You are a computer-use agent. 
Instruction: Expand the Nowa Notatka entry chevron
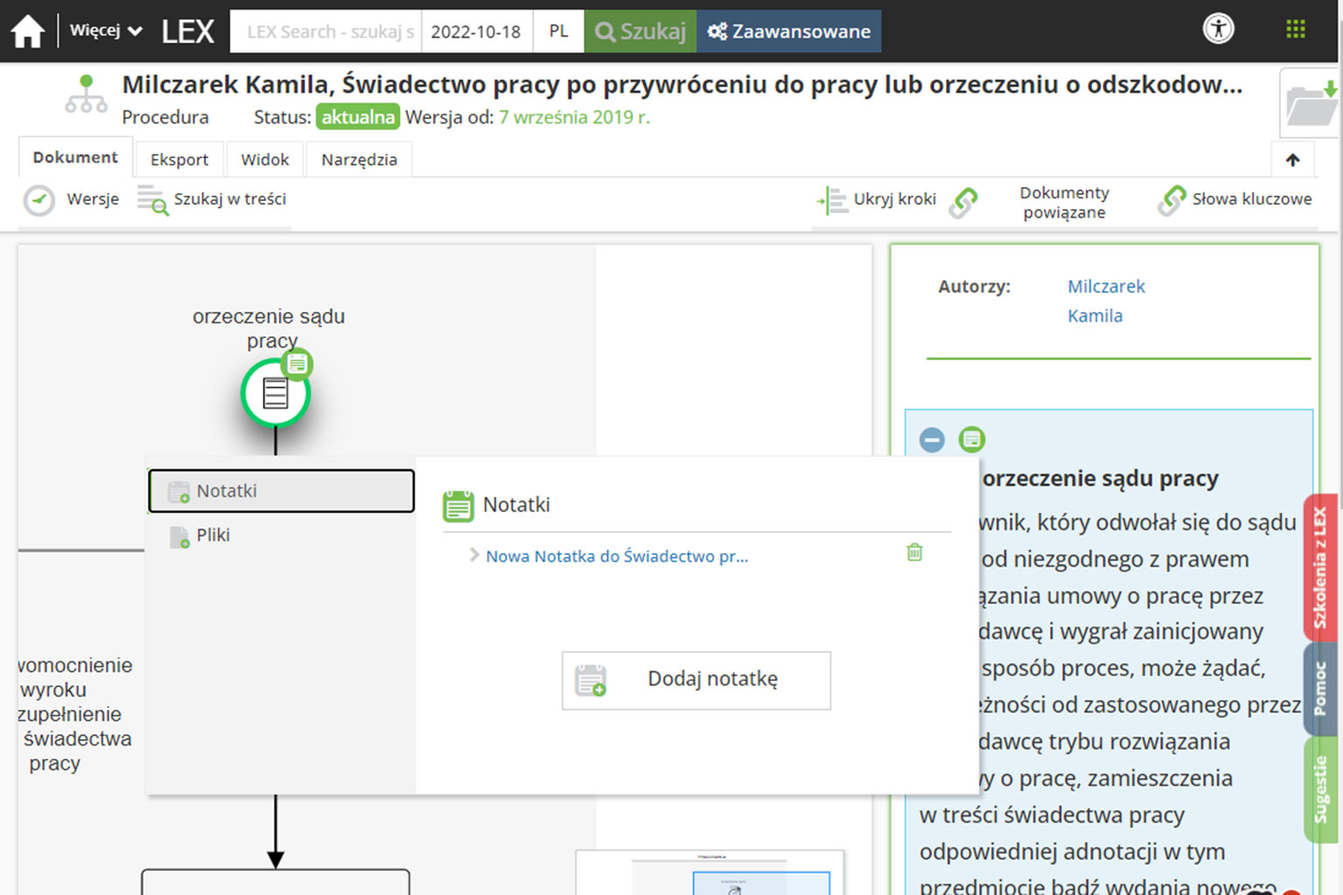(474, 555)
